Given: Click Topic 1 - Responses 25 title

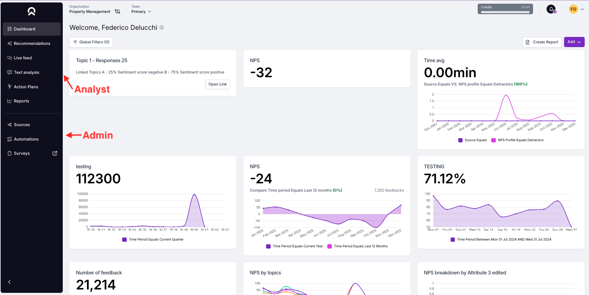Looking at the screenshot, I should tap(101, 61).
